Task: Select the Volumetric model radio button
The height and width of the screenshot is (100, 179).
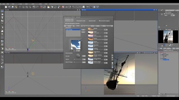Action: click(77, 21)
